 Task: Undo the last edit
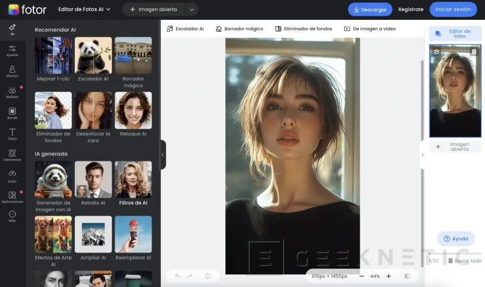click(177, 276)
